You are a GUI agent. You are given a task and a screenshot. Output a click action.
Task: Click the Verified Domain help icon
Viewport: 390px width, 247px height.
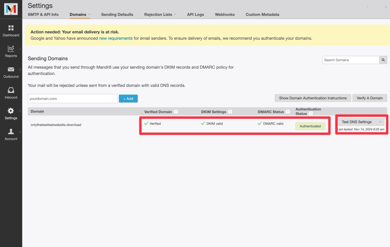[176, 112]
